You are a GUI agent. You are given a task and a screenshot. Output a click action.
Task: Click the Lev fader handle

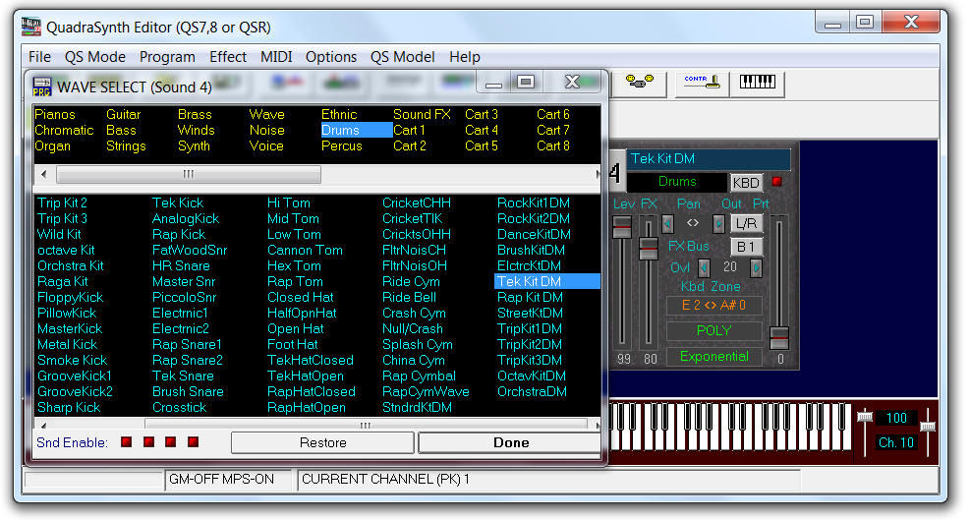[x=622, y=227]
